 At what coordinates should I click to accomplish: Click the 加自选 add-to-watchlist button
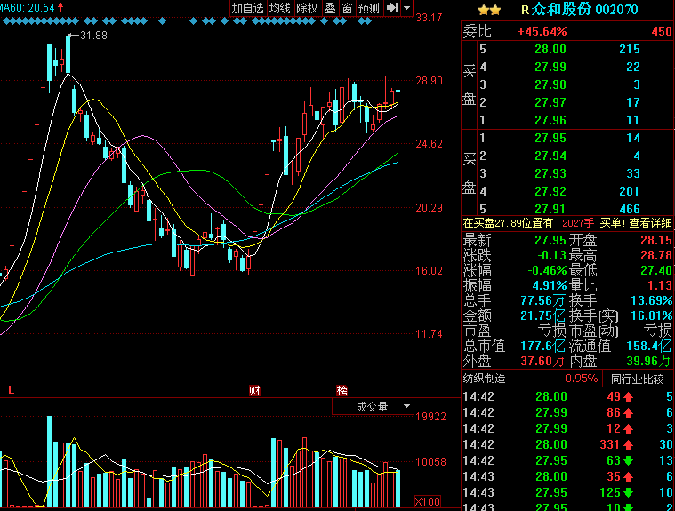[248, 8]
